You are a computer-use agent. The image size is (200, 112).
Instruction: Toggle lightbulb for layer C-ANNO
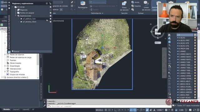click(x=195, y=51)
